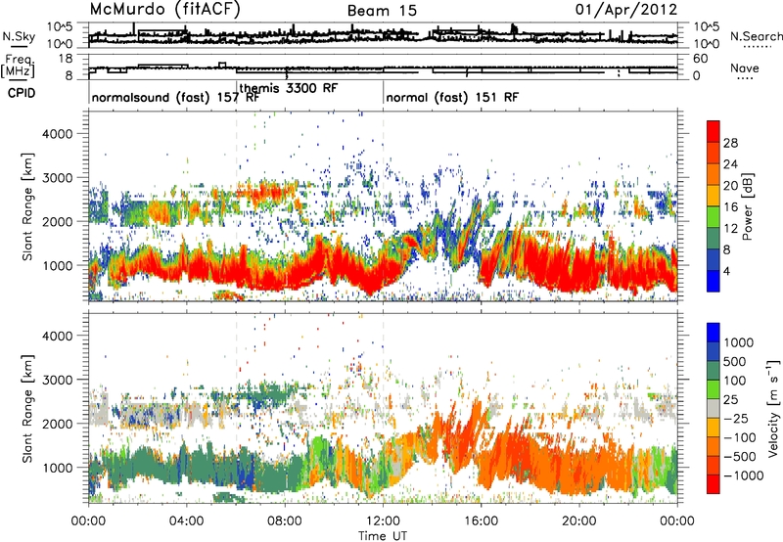Click the '04:00' time axis tick label
783x542 pixels.
point(187,521)
